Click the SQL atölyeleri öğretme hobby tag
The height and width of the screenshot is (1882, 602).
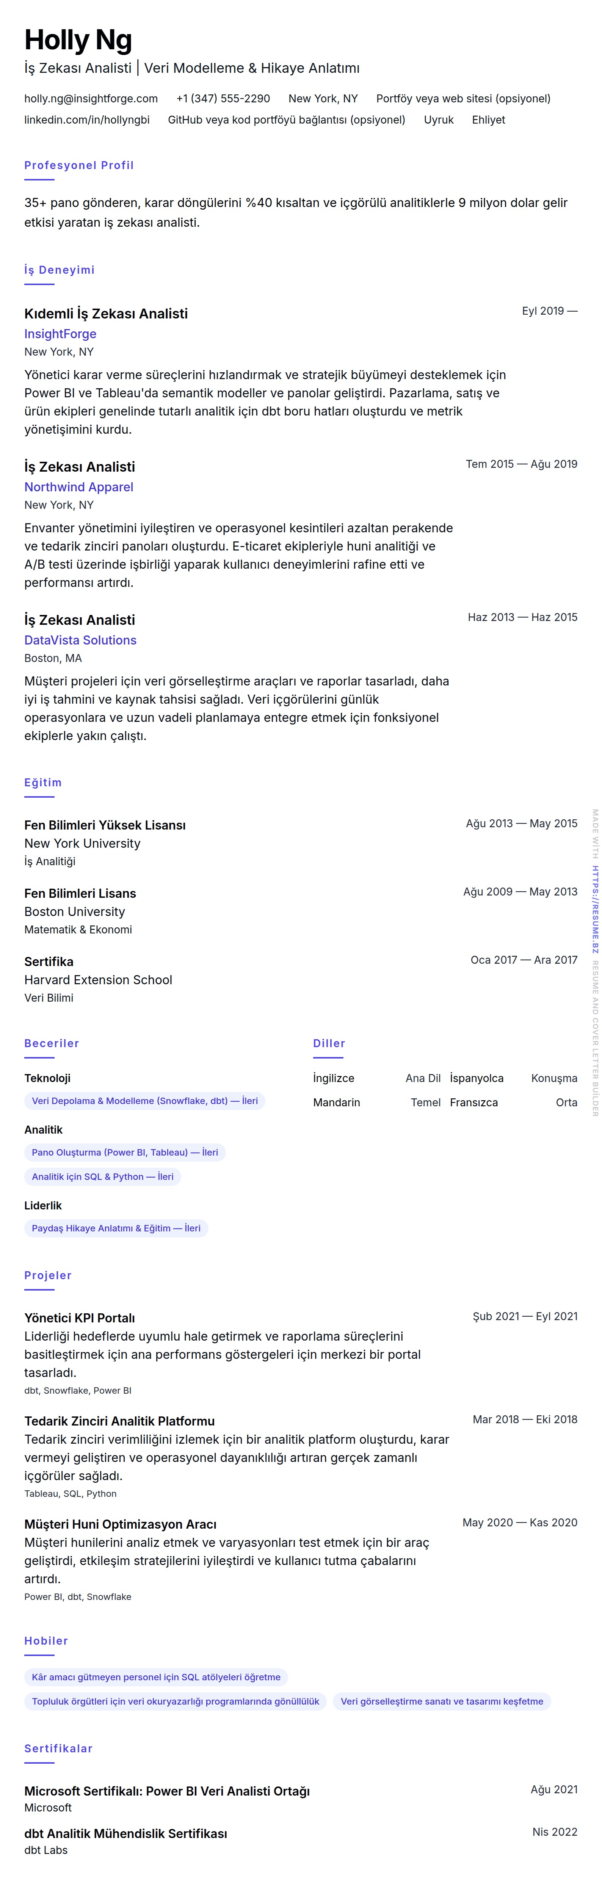point(155,1677)
